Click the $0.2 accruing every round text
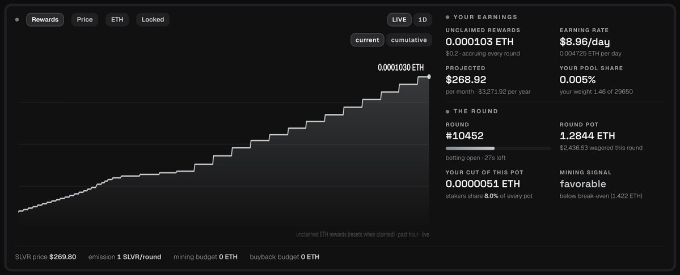 (483, 54)
